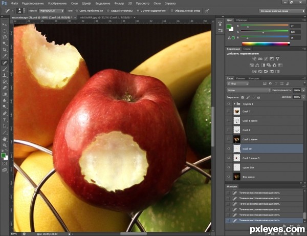Open the 'Изображение' menu
The image size is (307, 236).
[57, 4]
